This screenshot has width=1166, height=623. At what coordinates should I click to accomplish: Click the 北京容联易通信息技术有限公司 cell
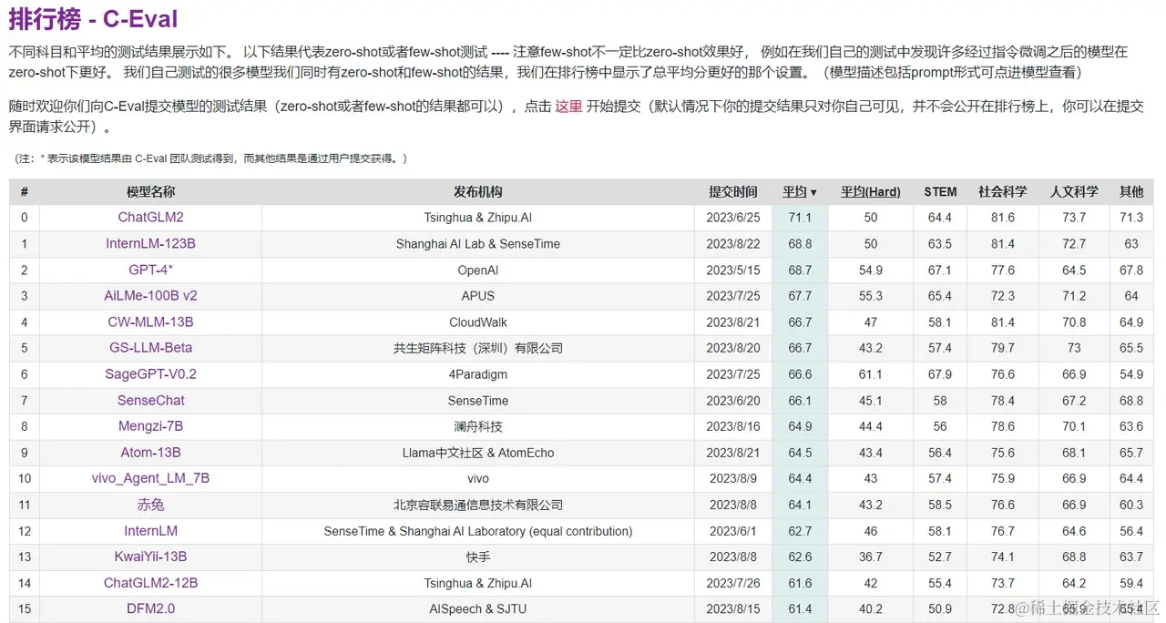coord(478,505)
